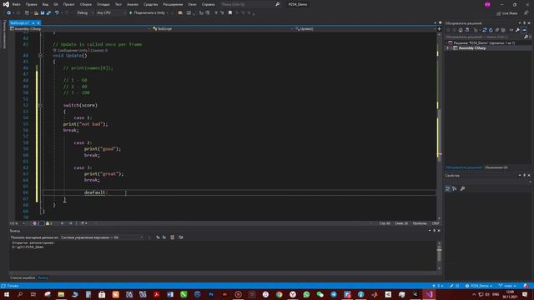Image resolution: width=534 pixels, height=300 pixels.
Task: Open Photoshop from the taskbar
Action: 211,294
